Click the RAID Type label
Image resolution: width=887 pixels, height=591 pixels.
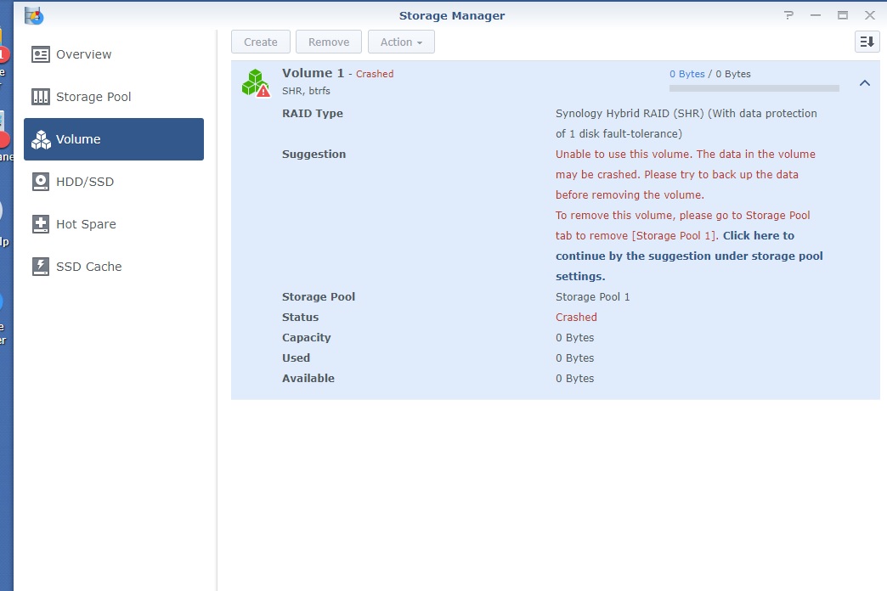pyautogui.click(x=313, y=114)
